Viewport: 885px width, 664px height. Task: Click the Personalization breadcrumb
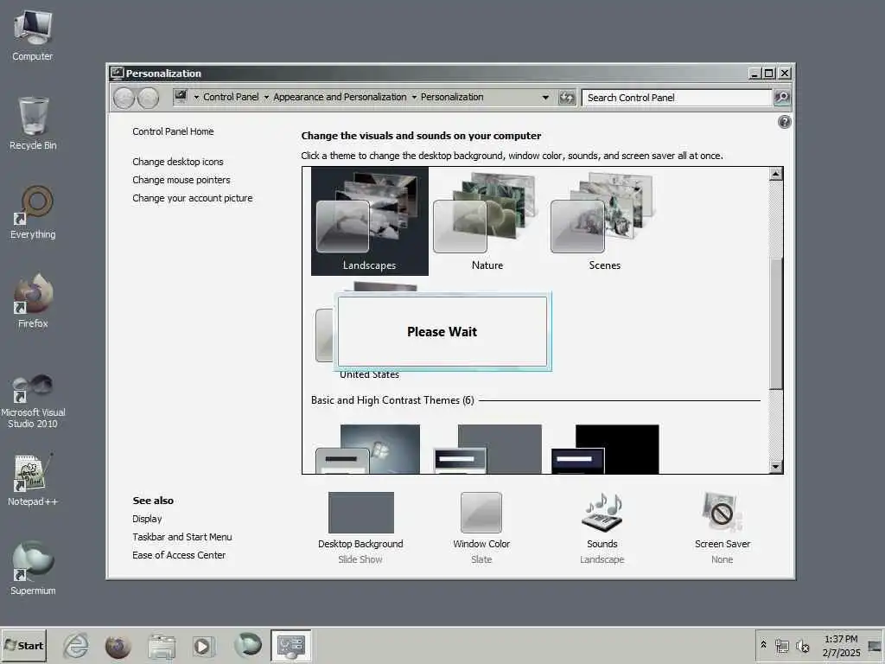click(452, 97)
